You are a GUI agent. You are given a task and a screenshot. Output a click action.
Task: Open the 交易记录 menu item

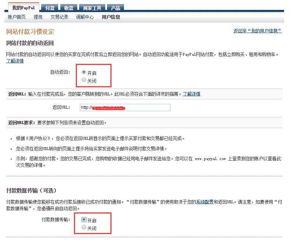tap(59, 17)
